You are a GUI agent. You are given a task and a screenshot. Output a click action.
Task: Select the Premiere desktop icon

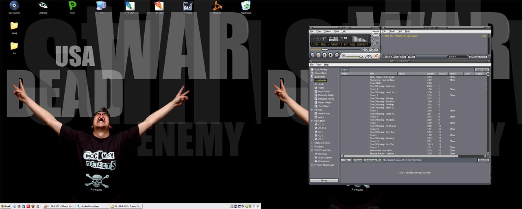(x=188, y=7)
